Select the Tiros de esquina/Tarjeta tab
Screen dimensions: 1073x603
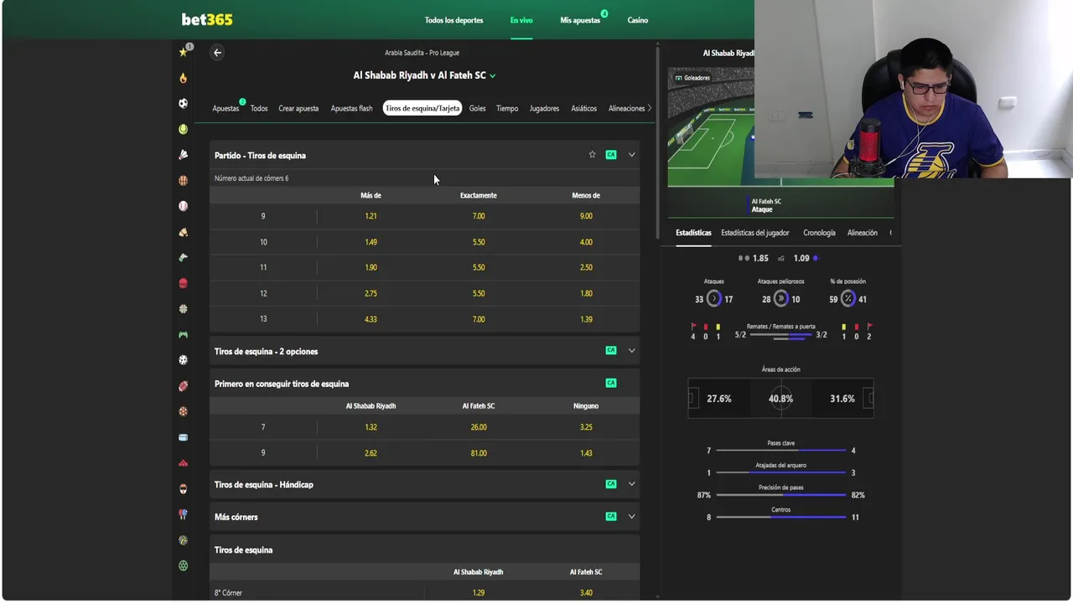click(x=422, y=108)
